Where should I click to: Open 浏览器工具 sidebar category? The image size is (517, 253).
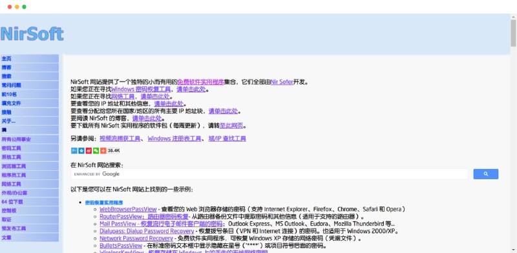(x=30, y=166)
